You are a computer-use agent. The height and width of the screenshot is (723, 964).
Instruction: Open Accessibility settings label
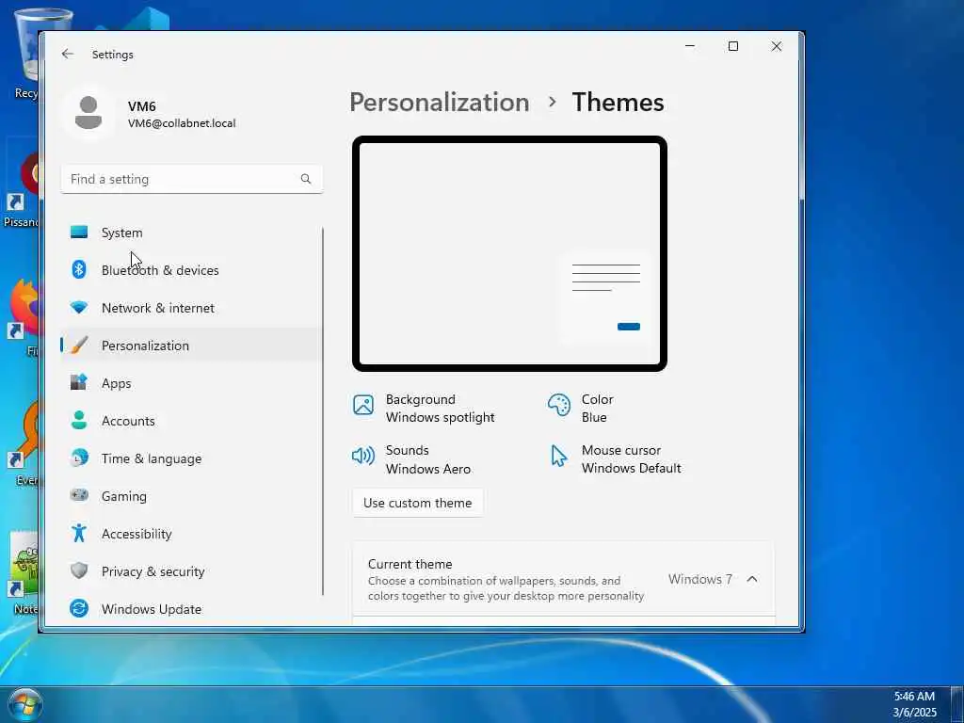click(x=137, y=534)
